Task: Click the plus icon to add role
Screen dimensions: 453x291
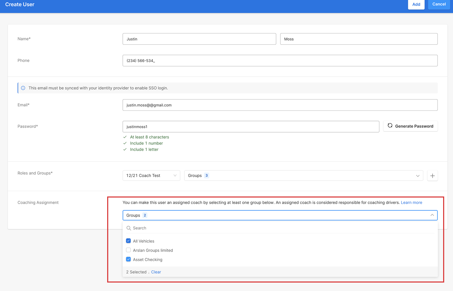Action: 432,176
